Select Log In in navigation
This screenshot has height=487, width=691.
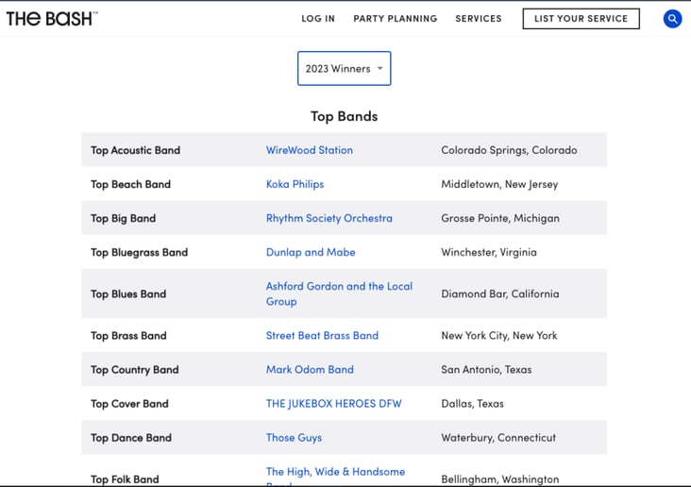coord(318,19)
